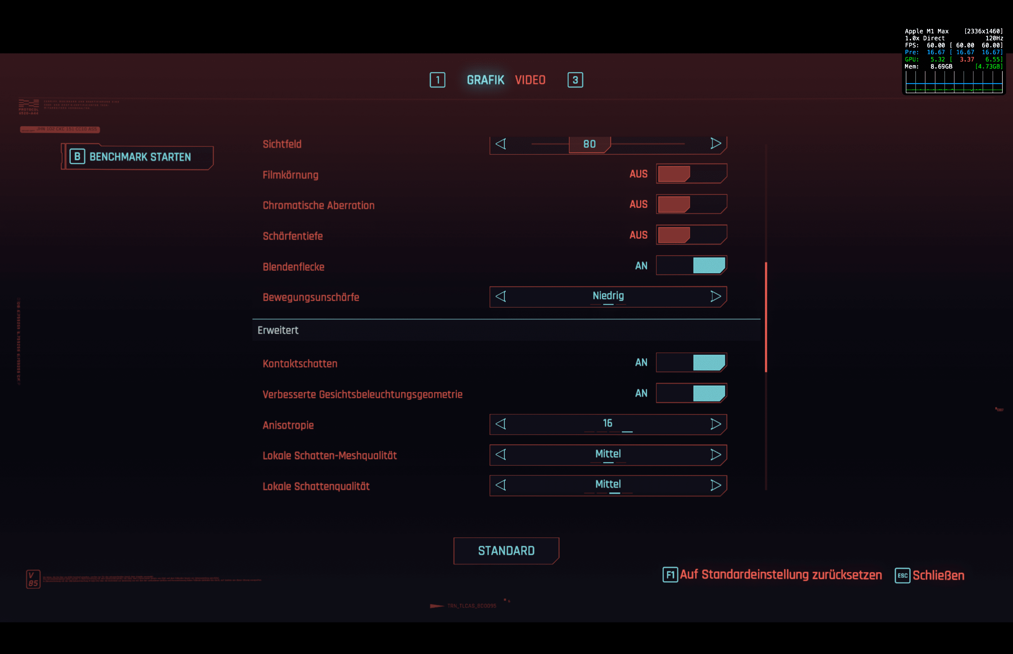Click the Mem 8.69GB readout in overlay

928,67
